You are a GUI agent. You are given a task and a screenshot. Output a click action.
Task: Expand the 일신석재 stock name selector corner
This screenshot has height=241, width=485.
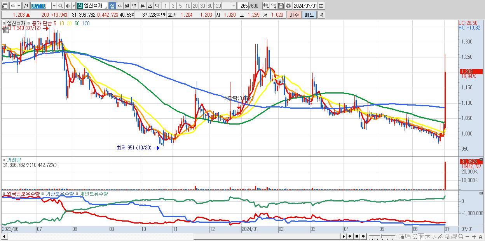point(105,8)
